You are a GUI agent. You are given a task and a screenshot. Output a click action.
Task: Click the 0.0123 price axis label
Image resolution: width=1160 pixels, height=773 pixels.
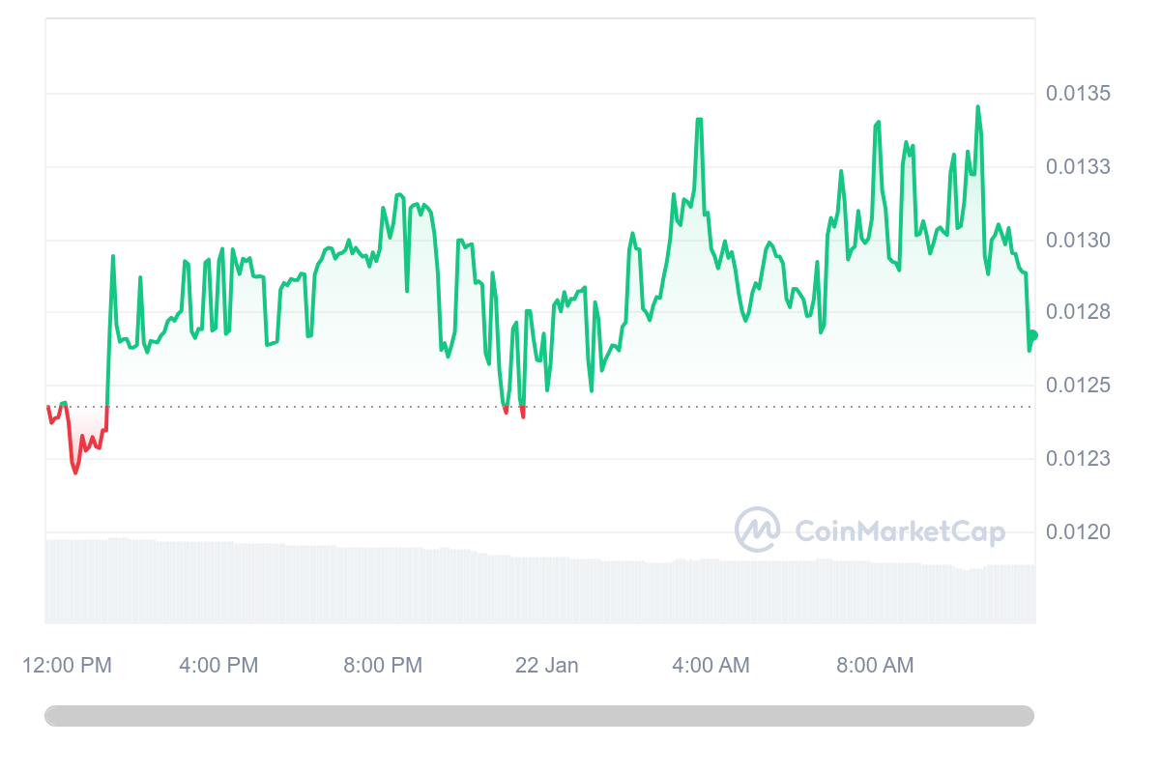pyautogui.click(x=1078, y=458)
